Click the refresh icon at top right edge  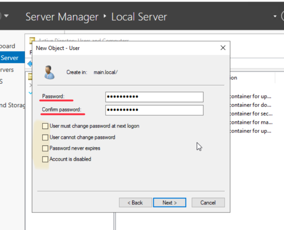tap(282, 17)
